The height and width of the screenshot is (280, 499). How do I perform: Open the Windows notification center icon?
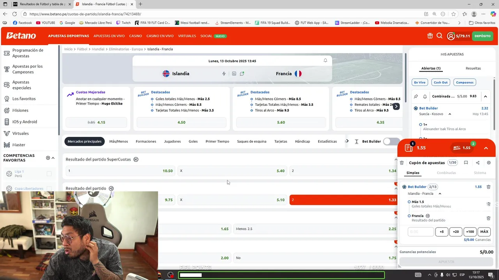[491, 275]
